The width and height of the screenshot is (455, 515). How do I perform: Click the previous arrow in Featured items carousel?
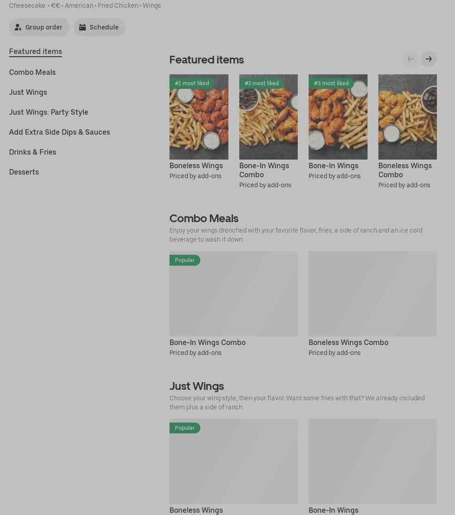pyautogui.click(x=410, y=59)
